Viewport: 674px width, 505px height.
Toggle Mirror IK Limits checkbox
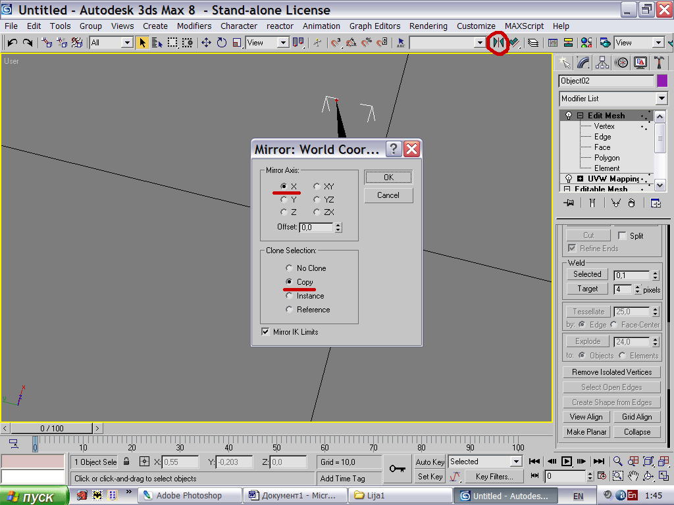pos(266,331)
